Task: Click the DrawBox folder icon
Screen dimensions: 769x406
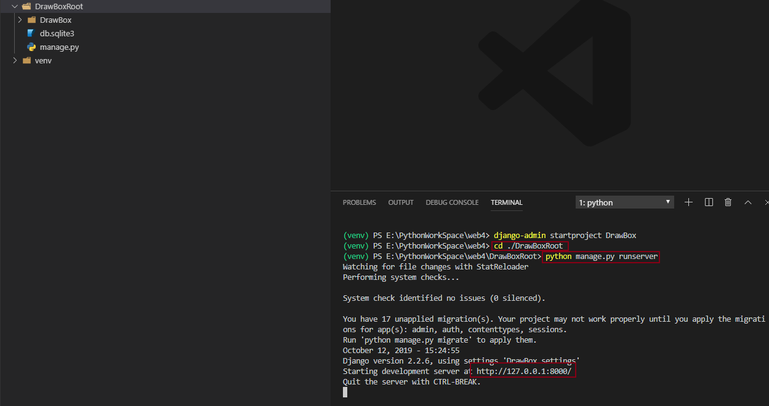Action: 31,20
